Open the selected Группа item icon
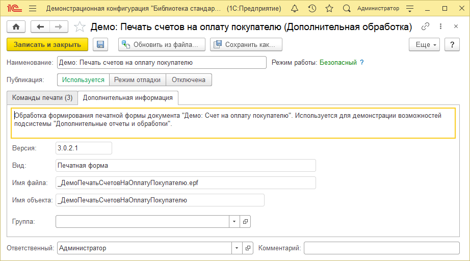The height and width of the screenshot is (261, 470). point(245,221)
